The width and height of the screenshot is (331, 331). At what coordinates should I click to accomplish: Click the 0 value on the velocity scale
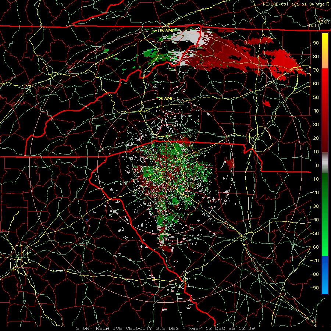coord(317,165)
